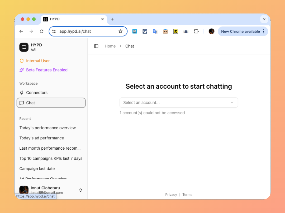The image size is (285, 213).
Task: Click the Chat icon in the sidebar
Action: [22, 103]
